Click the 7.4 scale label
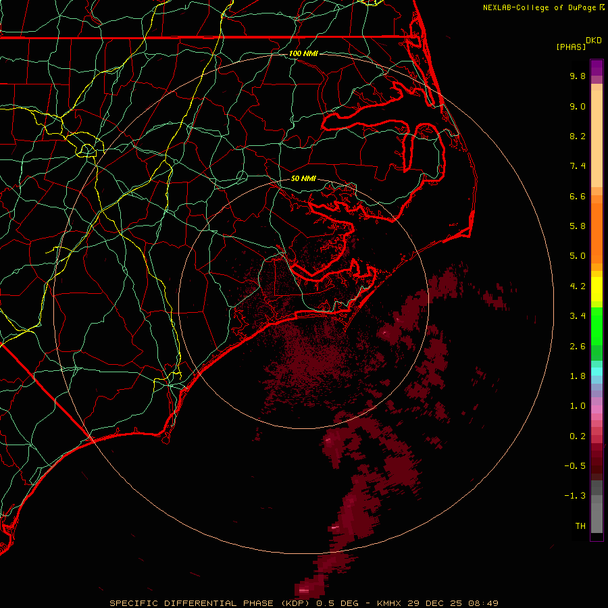This screenshot has height=608, width=608. point(578,166)
